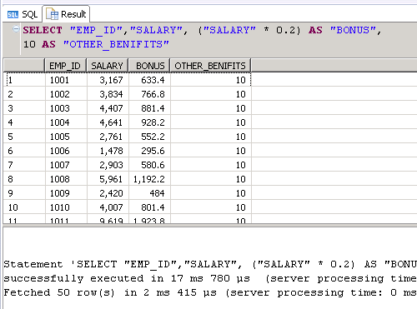Click the SELECT keyword in SQL editor
Viewport: 417px width, 309px height.
pyautogui.click(x=43, y=30)
